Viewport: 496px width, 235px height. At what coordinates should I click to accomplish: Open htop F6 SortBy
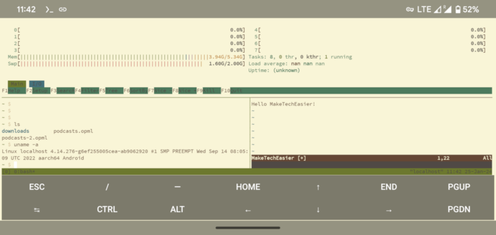coord(136,91)
